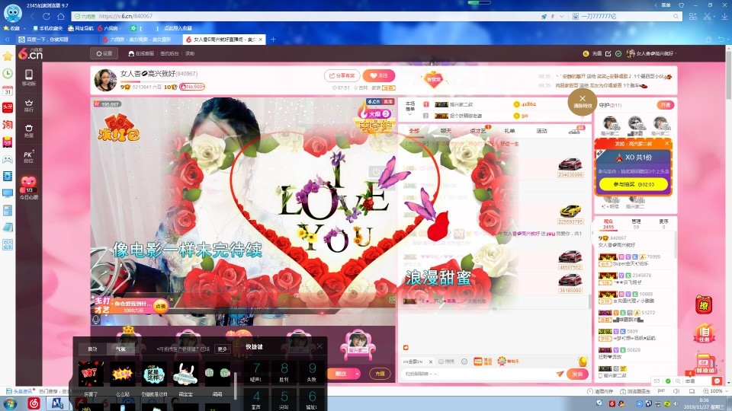Open 手机收藏夹 bookmark

[47, 28]
